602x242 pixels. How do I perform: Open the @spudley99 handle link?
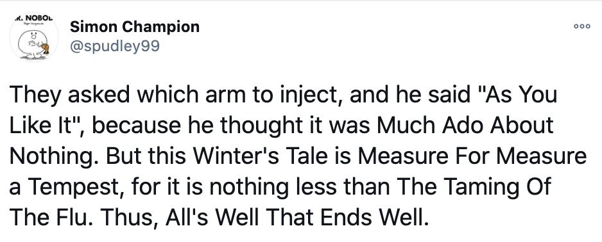115,46
